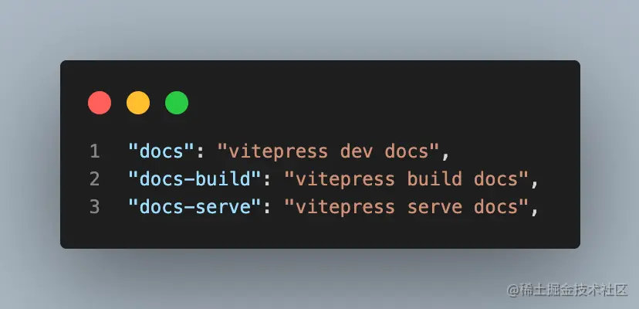Click the word "build" in line 2 value
The height and width of the screenshot is (309, 639).
pyautogui.click(x=434, y=179)
